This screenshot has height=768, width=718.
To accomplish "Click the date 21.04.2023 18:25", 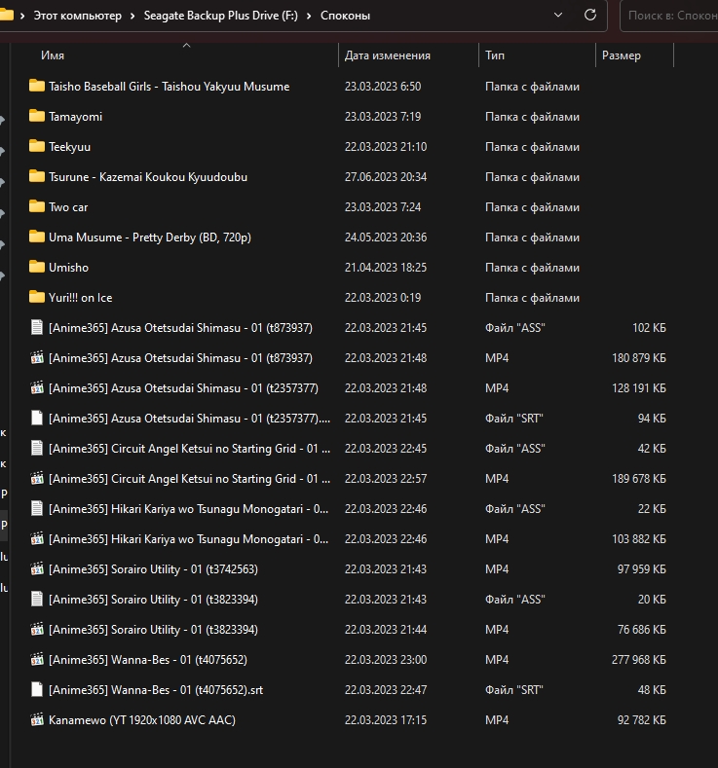I will [386, 268].
